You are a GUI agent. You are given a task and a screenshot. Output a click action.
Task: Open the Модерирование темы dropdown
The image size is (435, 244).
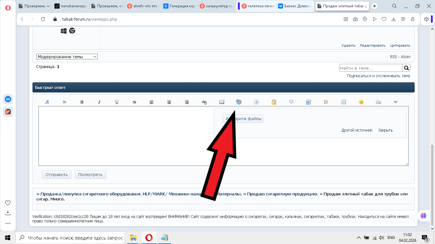(67, 56)
